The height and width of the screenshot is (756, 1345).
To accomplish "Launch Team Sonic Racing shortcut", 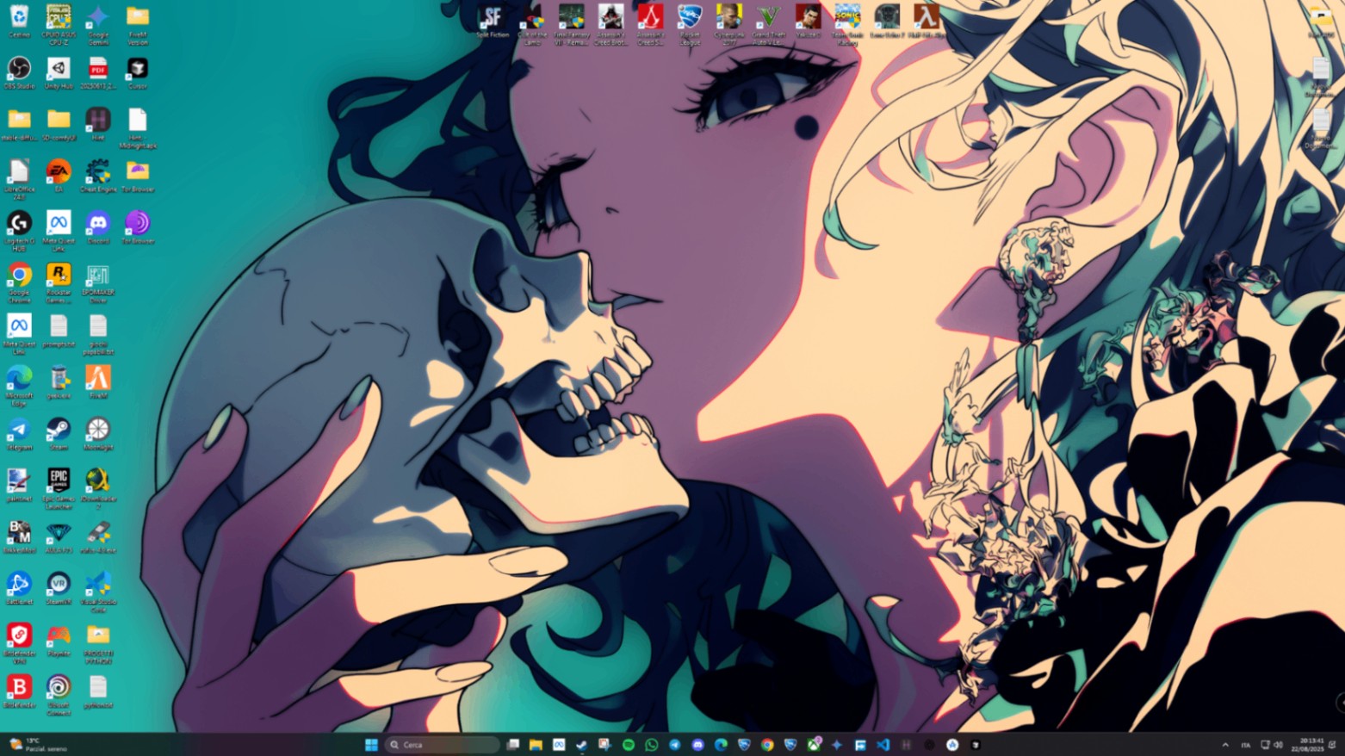I will [847, 24].
